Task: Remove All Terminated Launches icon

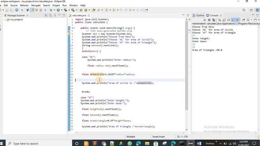Action: pyautogui.click(x=214, y=20)
